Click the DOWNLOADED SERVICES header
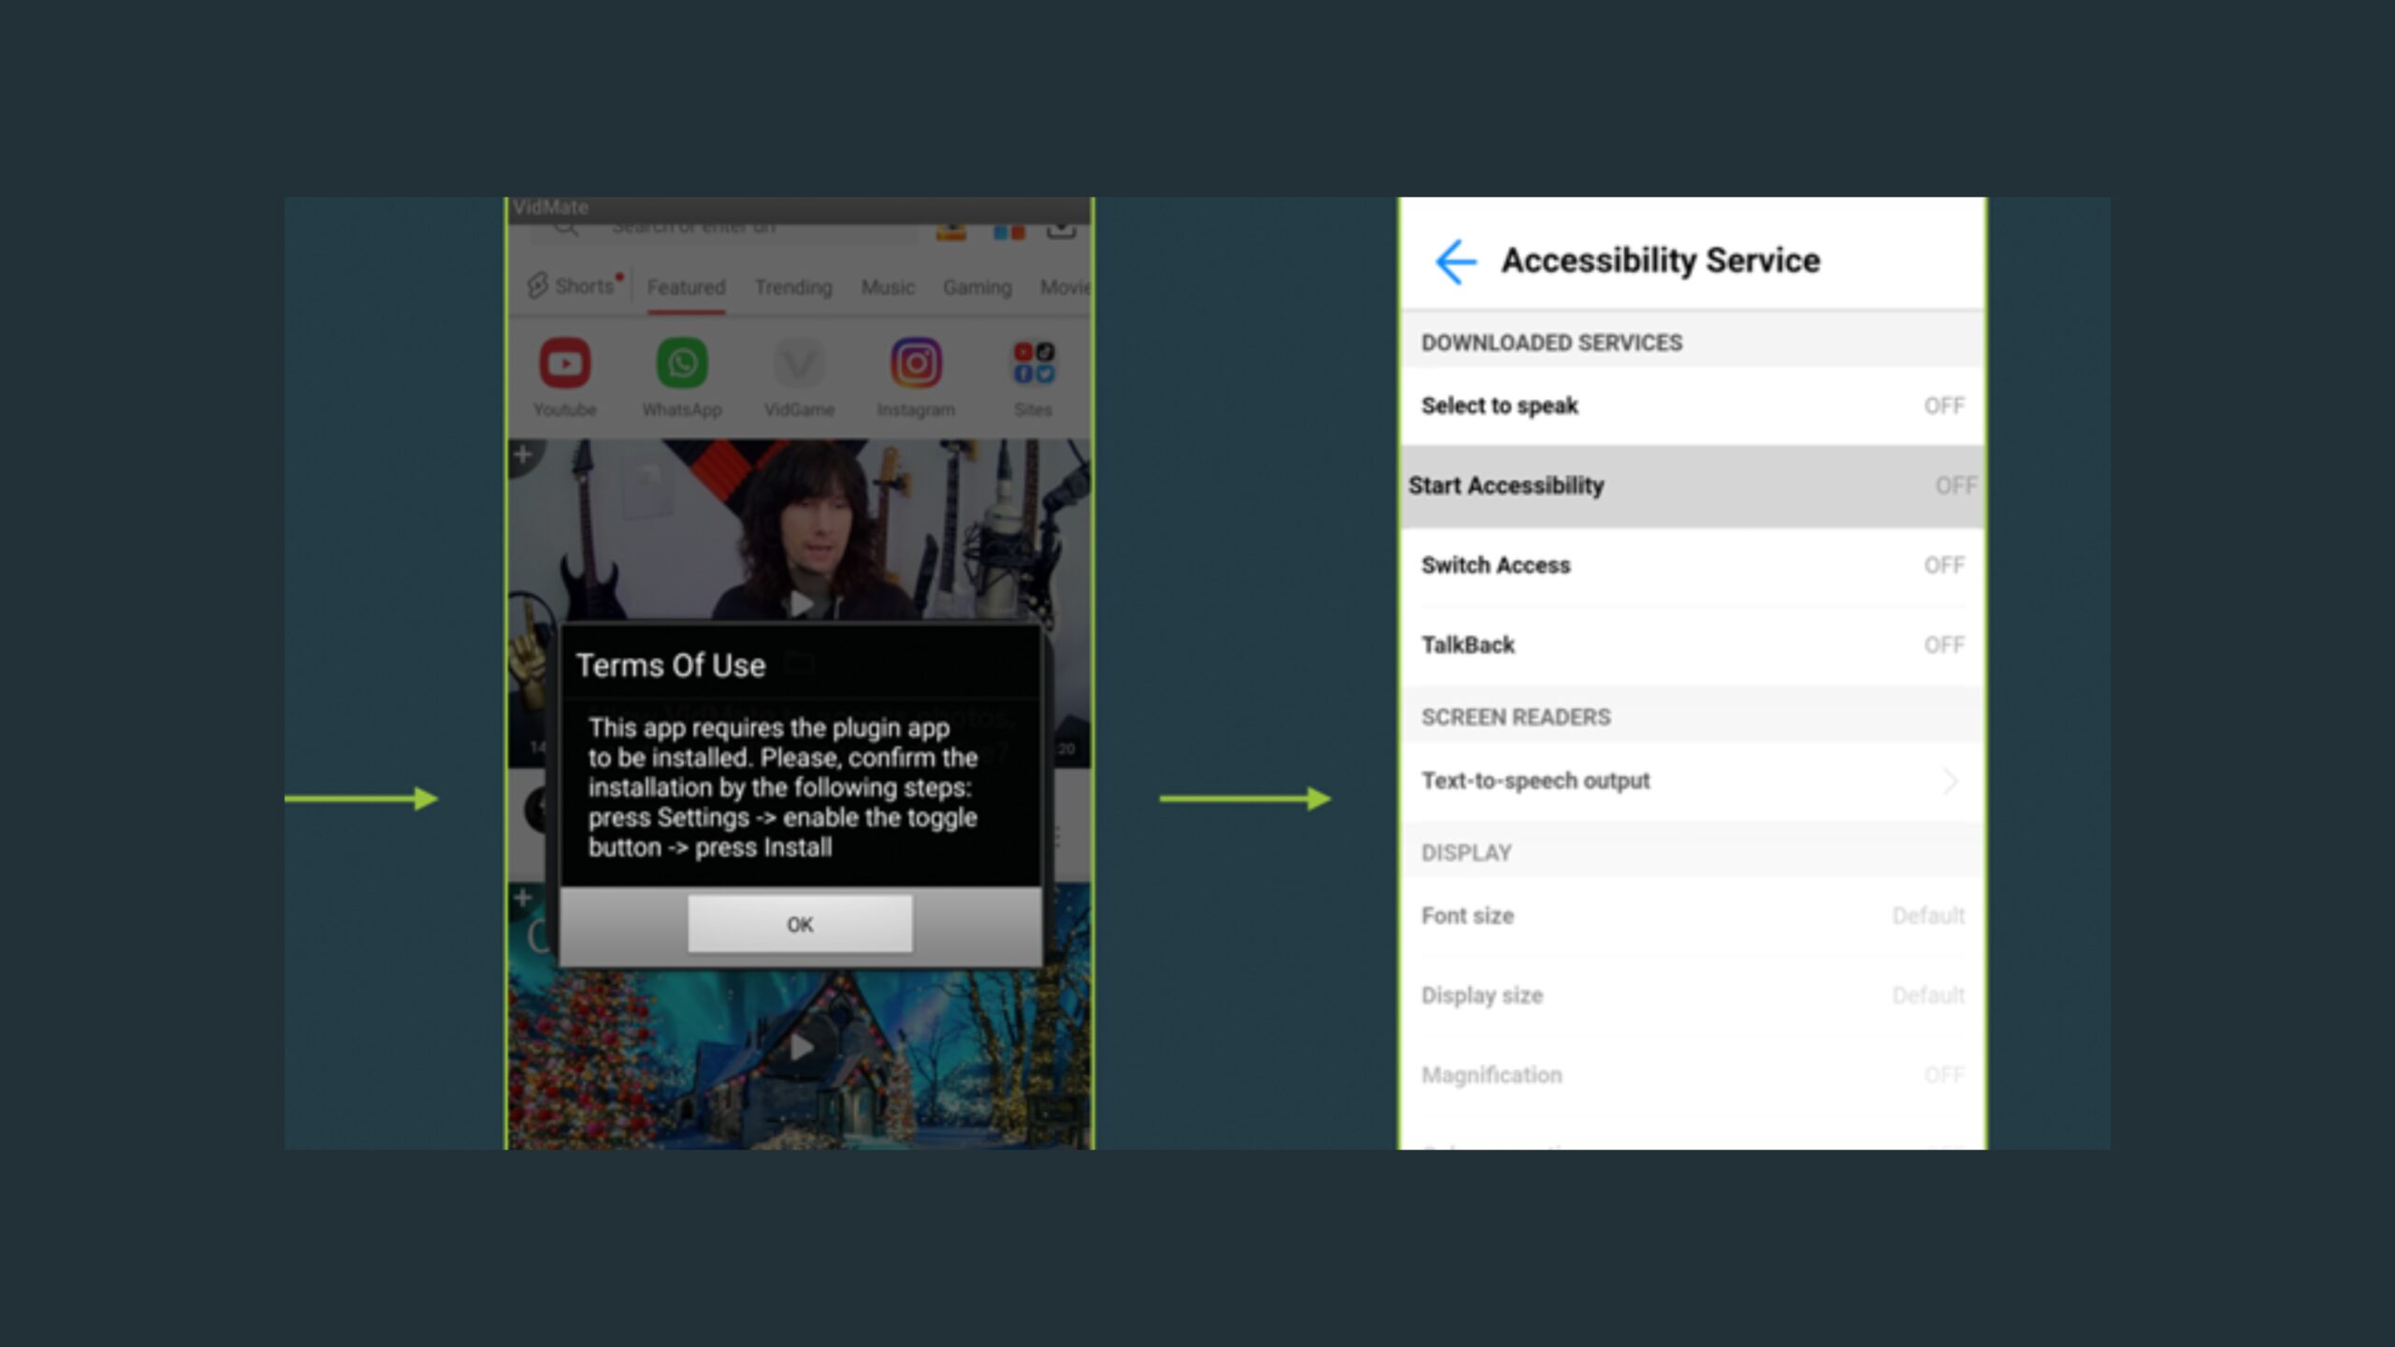 coord(1551,343)
